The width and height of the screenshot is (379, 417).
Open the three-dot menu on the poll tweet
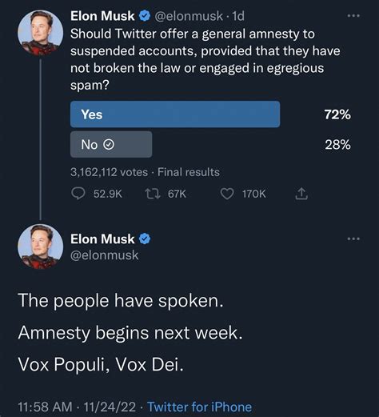click(353, 16)
